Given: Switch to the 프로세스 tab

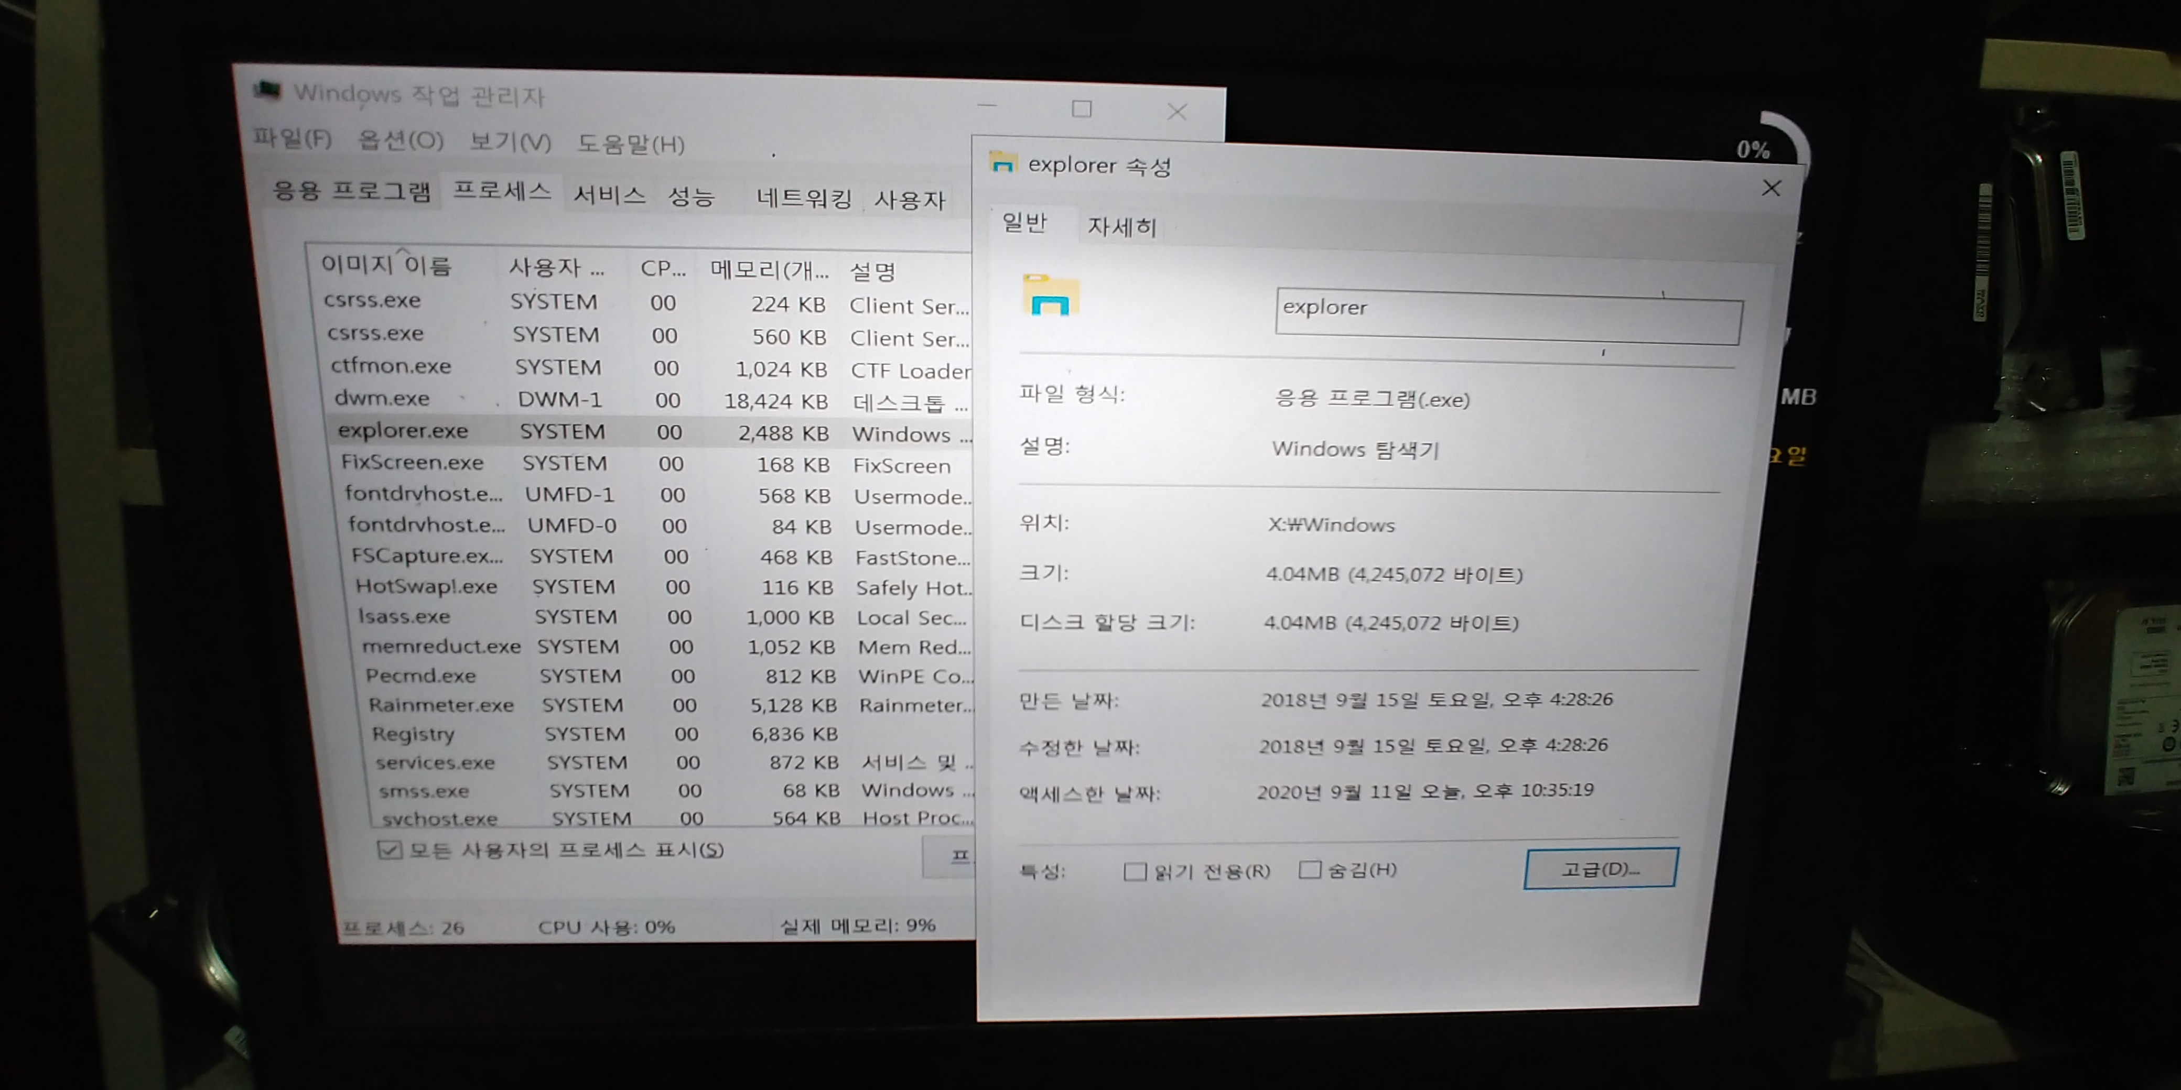Looking at the screenshot, I should pyautogui.click(x=502, y=190).
